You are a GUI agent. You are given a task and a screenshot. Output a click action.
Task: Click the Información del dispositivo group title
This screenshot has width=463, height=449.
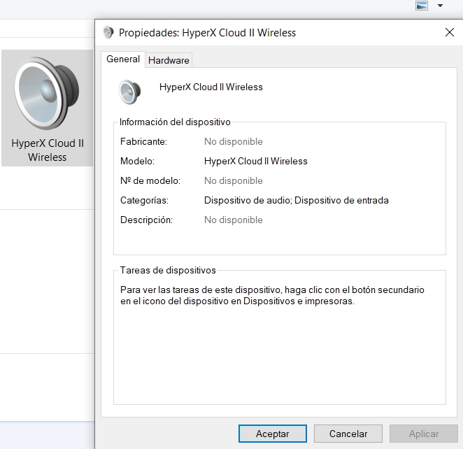point(175,122)
